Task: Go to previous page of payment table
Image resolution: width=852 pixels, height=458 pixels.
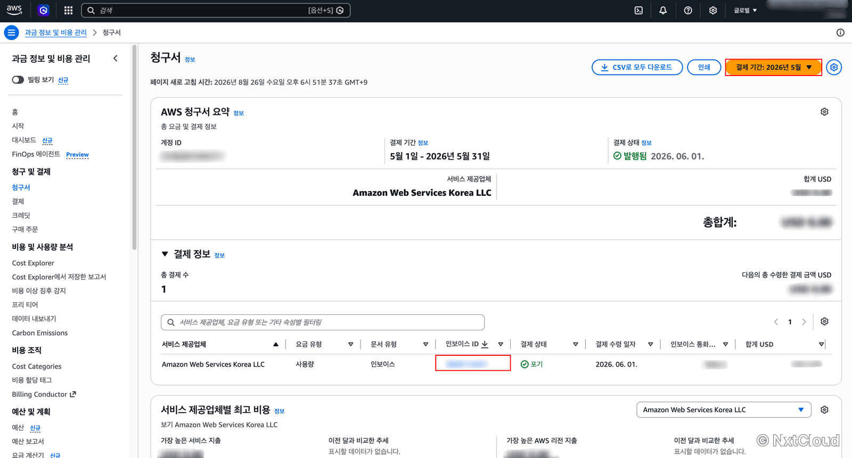Action: (776, 322)
